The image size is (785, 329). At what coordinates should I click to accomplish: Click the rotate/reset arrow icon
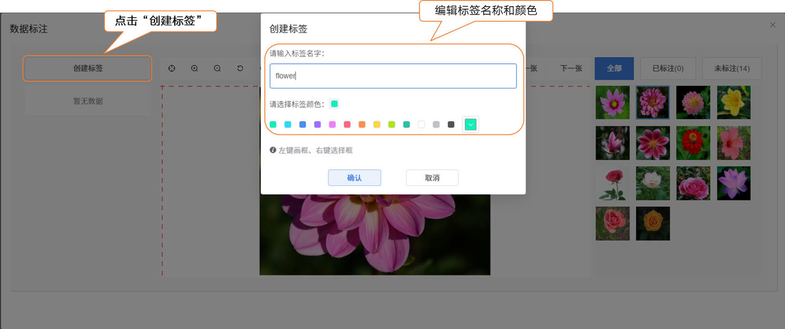click(240, 69)
